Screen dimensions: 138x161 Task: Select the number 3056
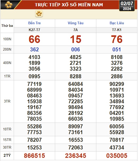pyautogui.click(x=35, y=69)
